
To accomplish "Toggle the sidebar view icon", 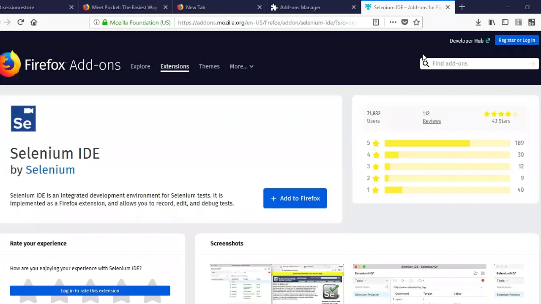I will pos(505,22).
